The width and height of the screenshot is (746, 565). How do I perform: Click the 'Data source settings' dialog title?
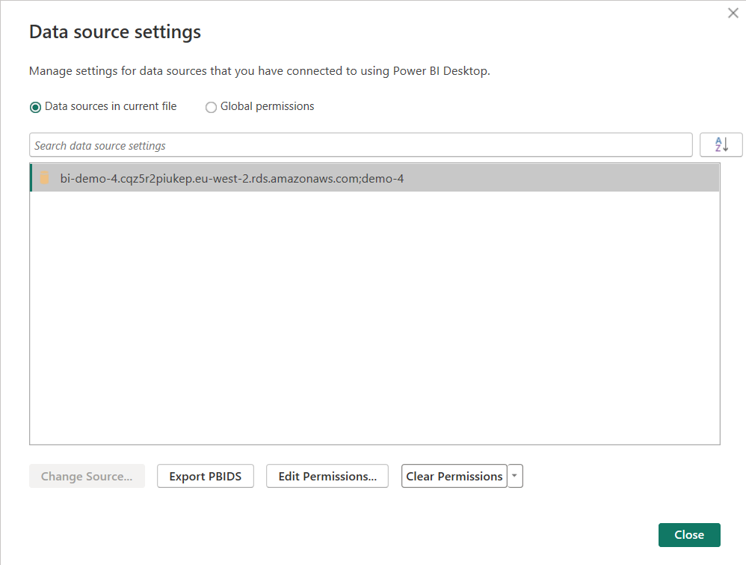pos(115,32)
